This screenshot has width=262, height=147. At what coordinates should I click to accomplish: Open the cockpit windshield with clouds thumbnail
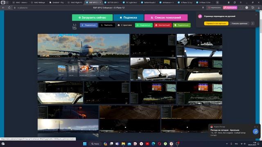pyautogui.click(x=60, y=93)
